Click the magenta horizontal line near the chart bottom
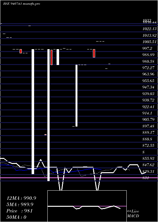This screenshot has height=222, width=158. coord(79,178)
